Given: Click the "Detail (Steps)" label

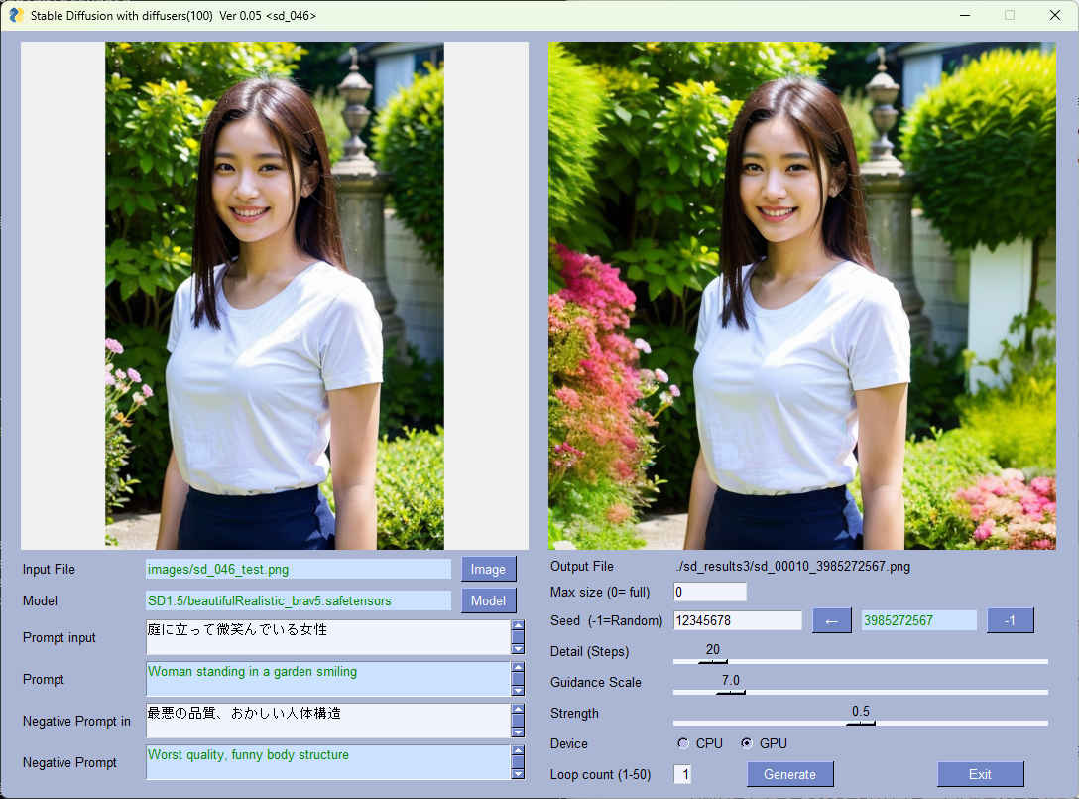Looking at the screenshot, I should pos(590,651).
